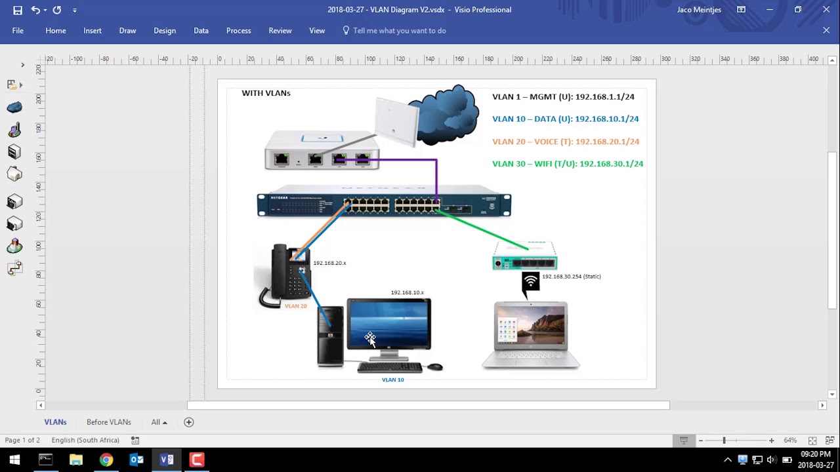Open the Windows Start menu
Image resolution: width=840 pixels, height=472 pixels.
[14, 460]
